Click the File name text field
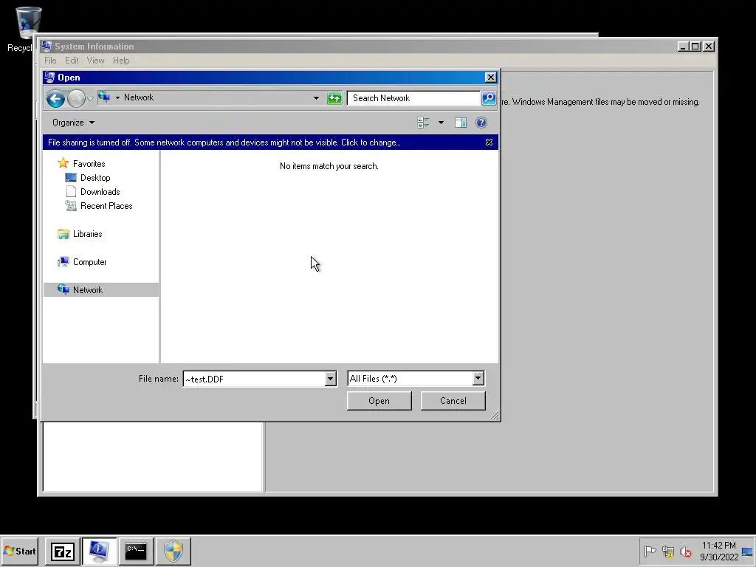The height and width of the screenshot is (567, 756). tap(254, 379)
